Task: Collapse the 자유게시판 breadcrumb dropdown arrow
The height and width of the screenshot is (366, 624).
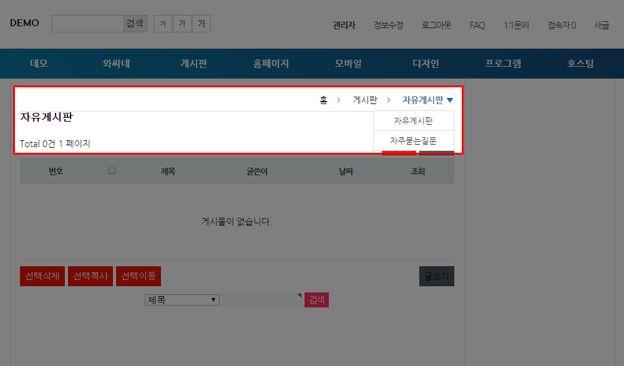Action: click(x=450, y=100)
